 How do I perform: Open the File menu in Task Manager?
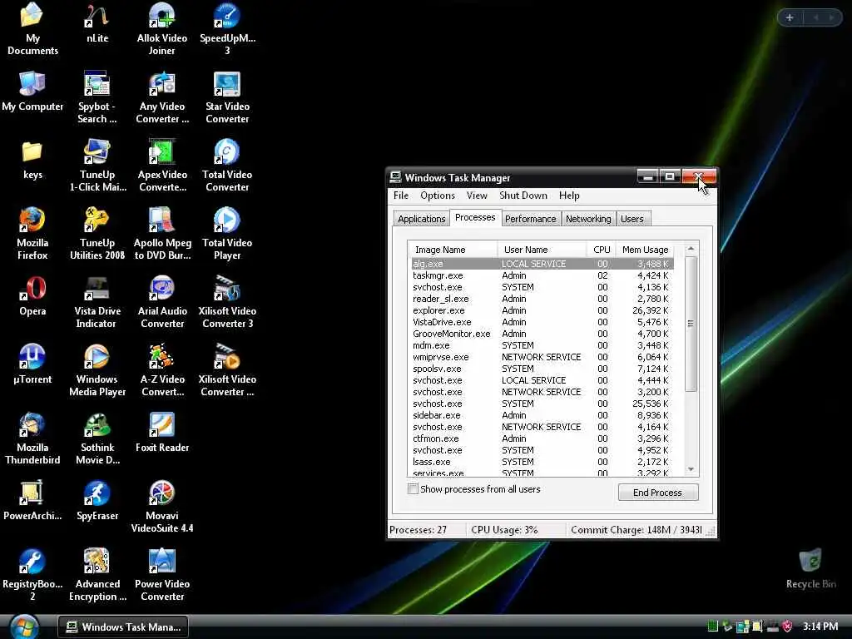[401, 196]
